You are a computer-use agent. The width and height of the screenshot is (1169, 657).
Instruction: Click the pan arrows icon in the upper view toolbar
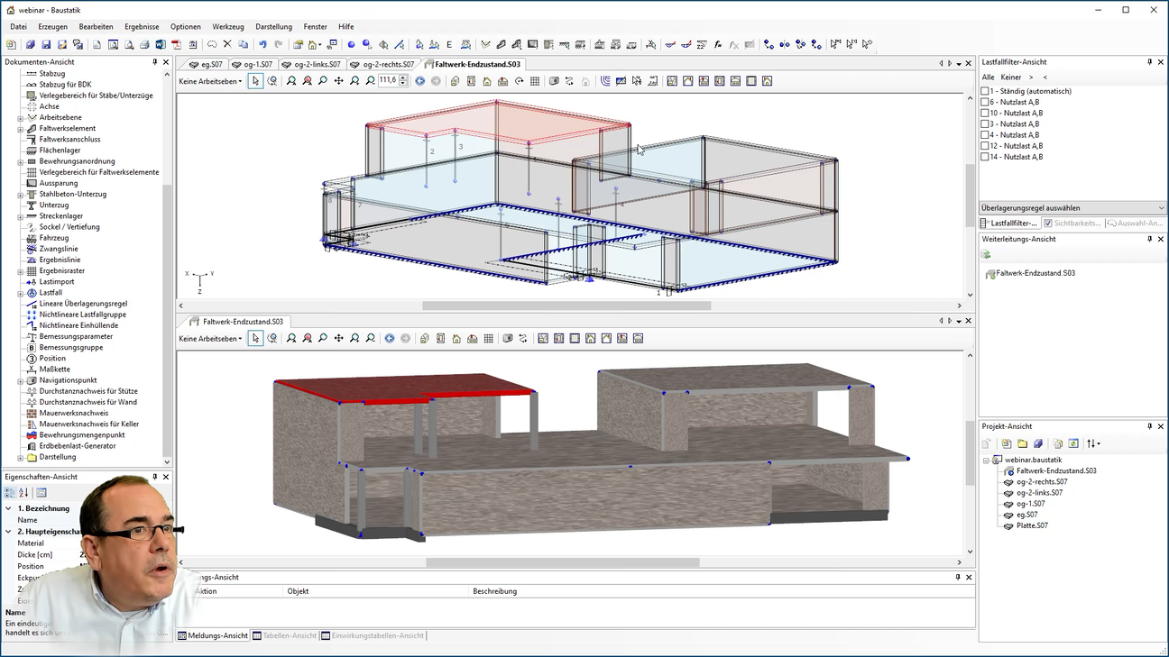pos(338,81)
